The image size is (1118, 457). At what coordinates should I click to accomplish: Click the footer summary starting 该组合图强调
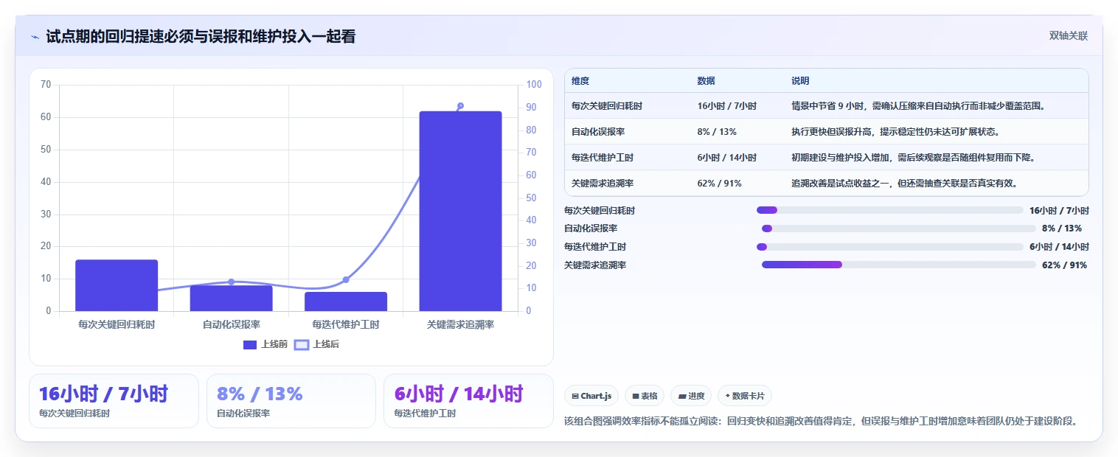coord(821,422)
